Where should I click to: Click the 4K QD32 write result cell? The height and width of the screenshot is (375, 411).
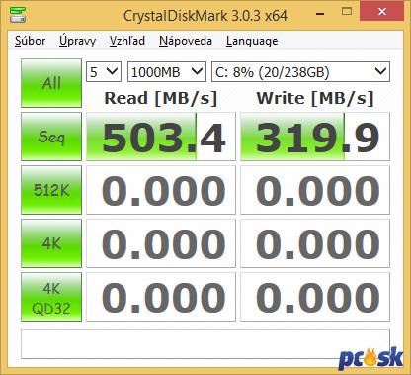(x=315, y=297)
